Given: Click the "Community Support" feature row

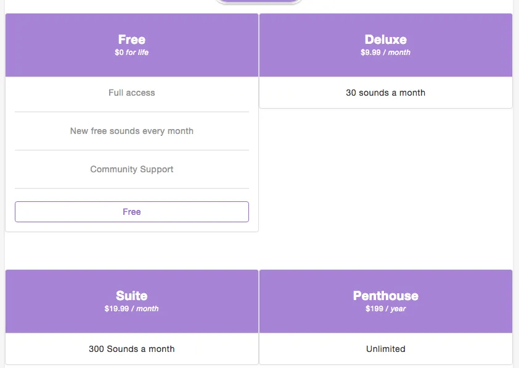Looking at the screenshot, I should coord(132,169).
